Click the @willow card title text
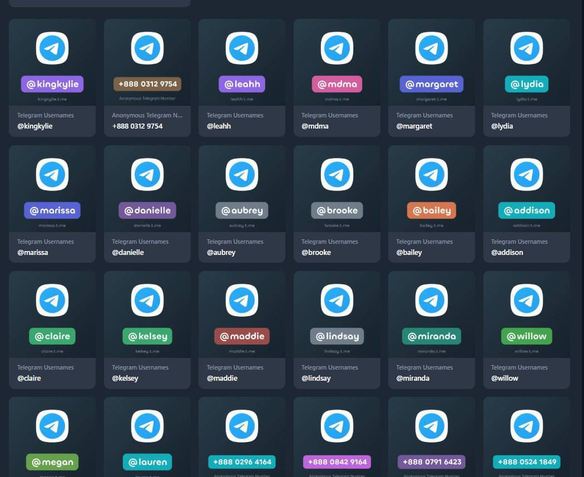Viewport: 584px width, 477px height. click(x=504, y=378)
